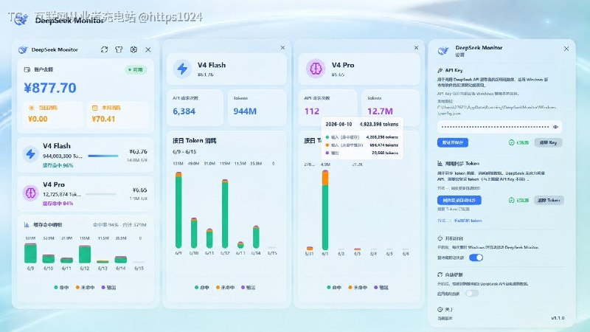The height and width of the screenshot is (332, 590).
Task: Enable the auto-refresh switch in settings
Action: pyautogui.click(x=472, y=293)
